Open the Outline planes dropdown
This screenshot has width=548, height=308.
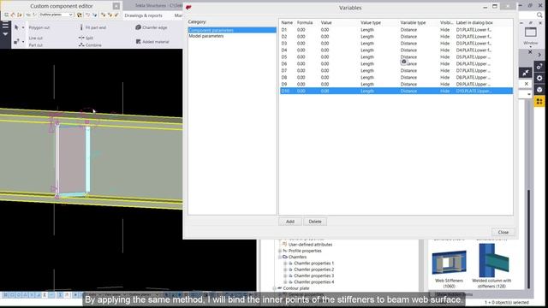(56, 15)
